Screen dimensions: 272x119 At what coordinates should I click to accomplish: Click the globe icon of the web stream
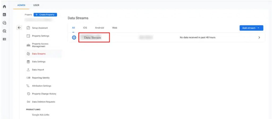click(x=74, y=37)
